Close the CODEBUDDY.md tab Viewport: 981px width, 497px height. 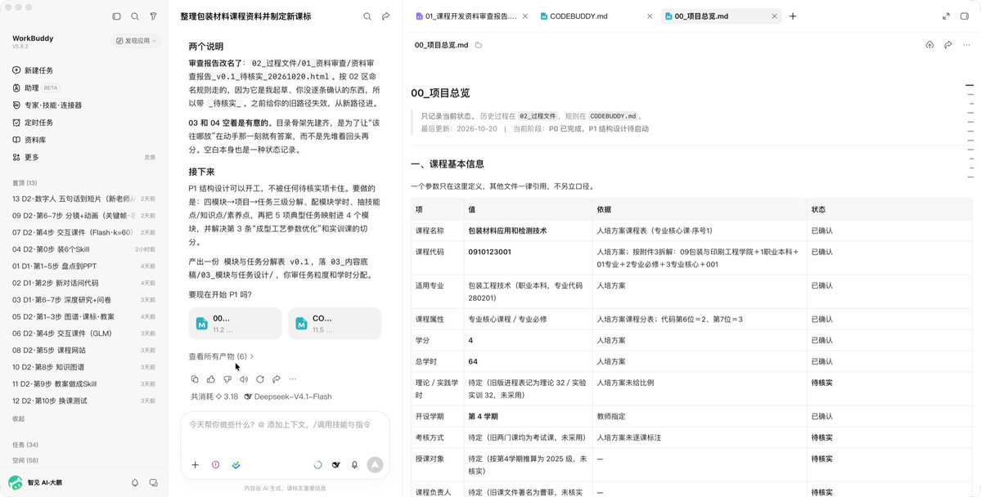coord(650,16)
